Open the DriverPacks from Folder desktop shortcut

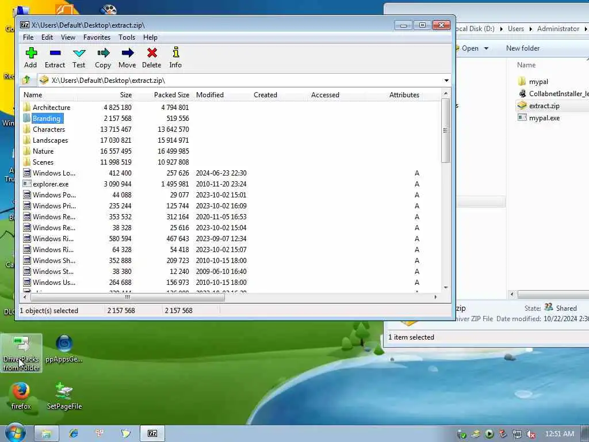coord(21,353)
